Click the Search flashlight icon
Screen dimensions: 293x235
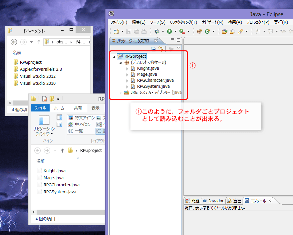pos(240,31)
